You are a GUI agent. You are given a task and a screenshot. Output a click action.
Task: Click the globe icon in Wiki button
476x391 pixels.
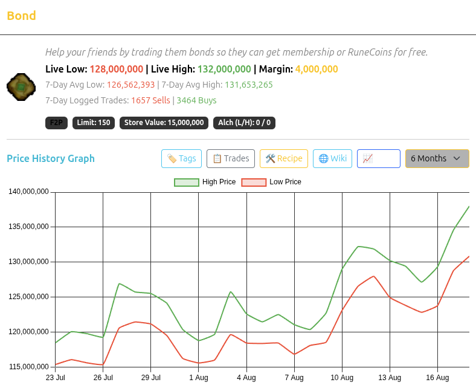pos(324,158)
